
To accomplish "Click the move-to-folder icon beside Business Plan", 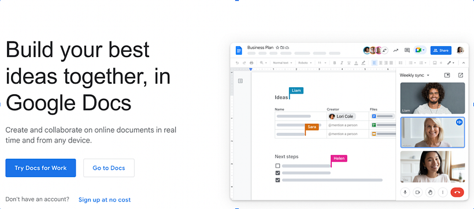I will [282, 48].
